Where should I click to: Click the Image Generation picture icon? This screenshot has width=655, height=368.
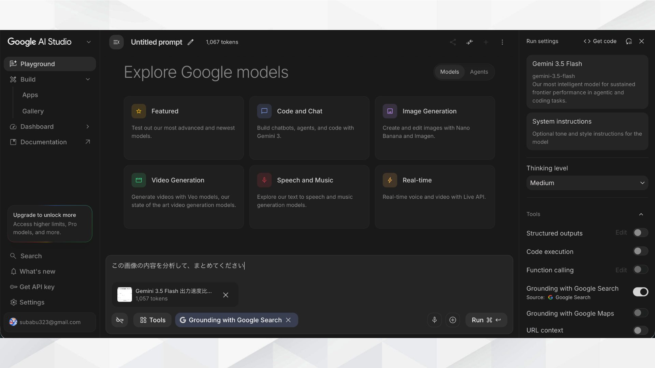point(390,111)
